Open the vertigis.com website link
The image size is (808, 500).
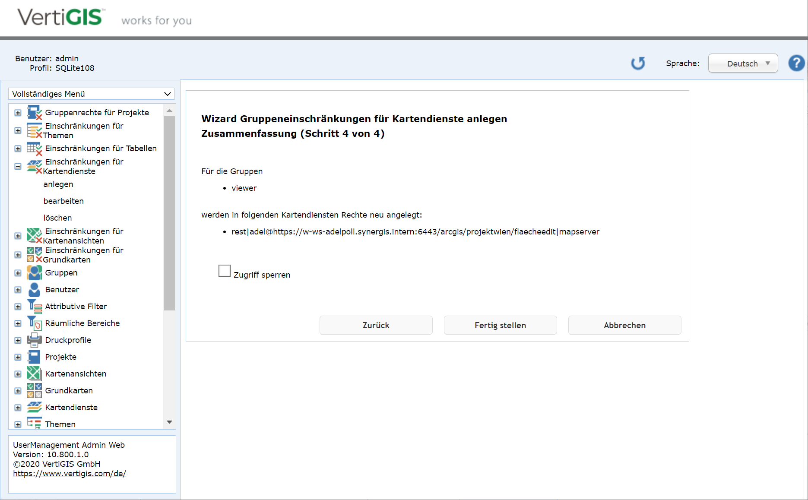tap(70, 474)
